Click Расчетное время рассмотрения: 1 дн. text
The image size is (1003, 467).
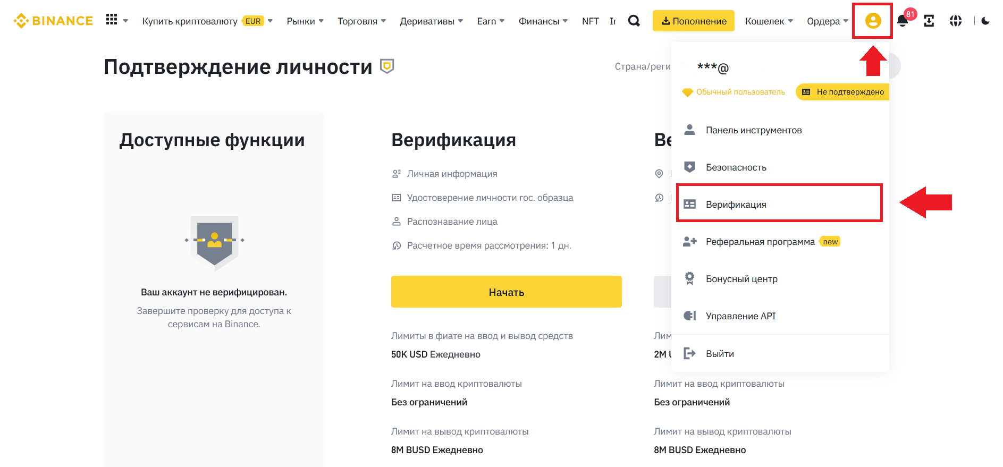tap(489, 245)
